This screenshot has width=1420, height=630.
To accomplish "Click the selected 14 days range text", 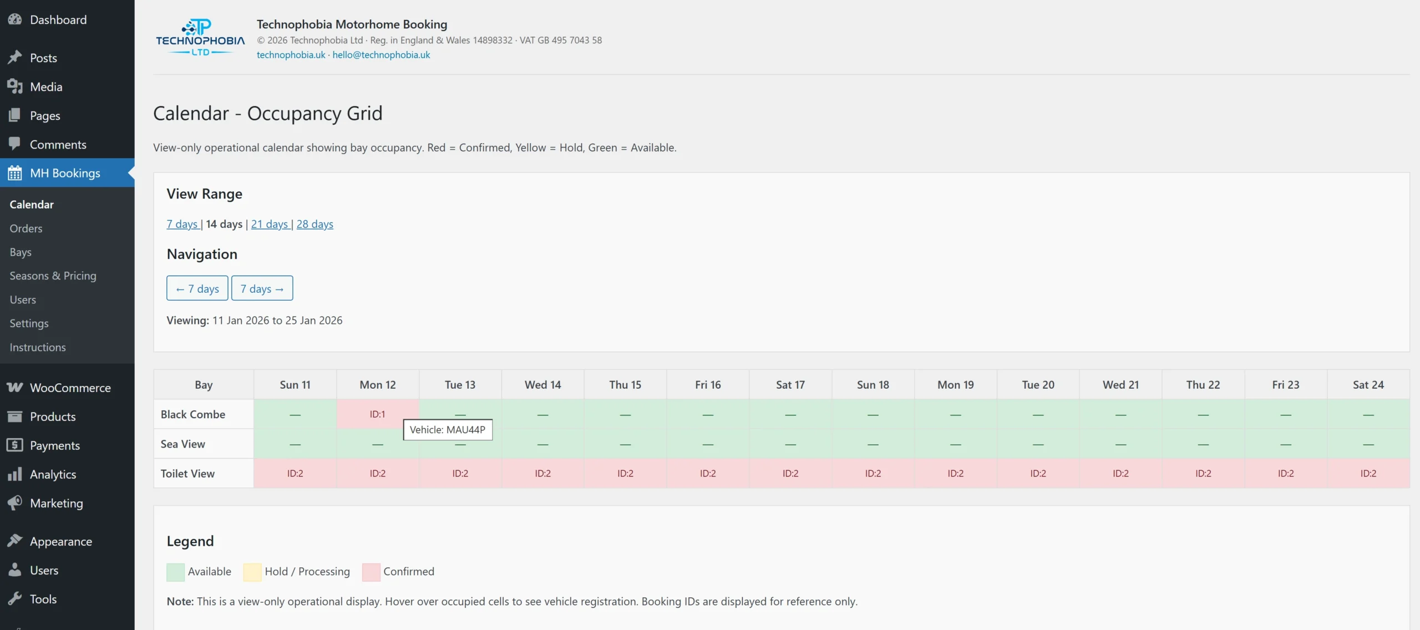I will pyautogui.click(x=224, y=224).
